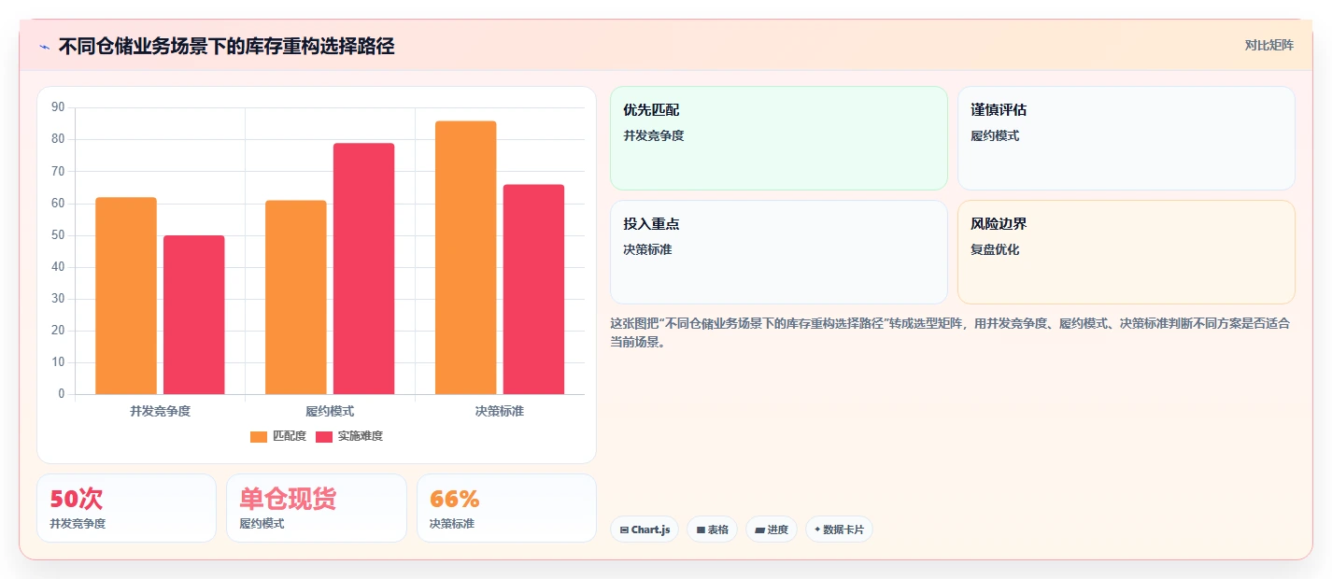Image resolution: width=1332 pixels, height=579 pixels.
Task: Click orange 匹配度 bar for 决策标准
Action: (x=466, y=257)
